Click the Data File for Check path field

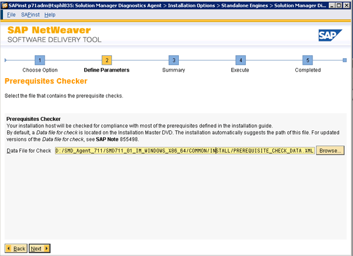(185, 150)
